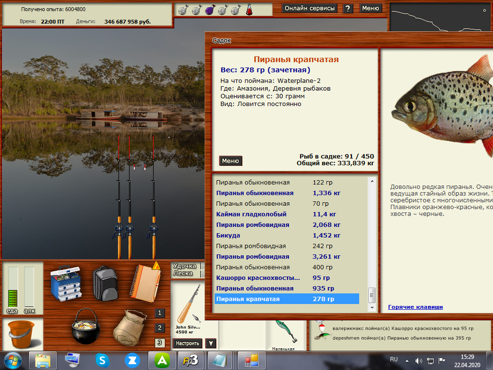The image size is (493, 370).
Task: Open Онлайн сервисы menu
Action: point(310,8)
